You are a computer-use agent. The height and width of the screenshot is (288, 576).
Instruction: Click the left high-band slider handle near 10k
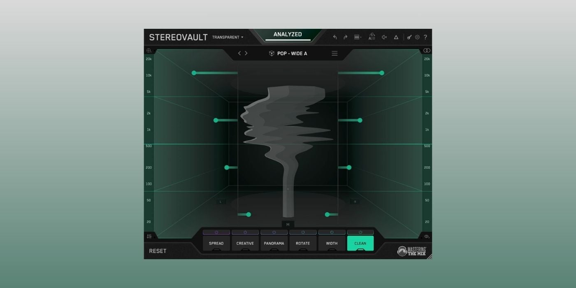click(194, 73)
